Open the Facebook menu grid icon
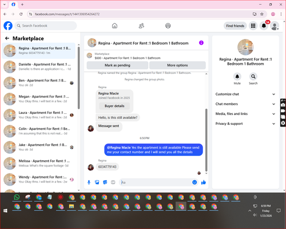286x229 pixels. (x=253, y=26)
